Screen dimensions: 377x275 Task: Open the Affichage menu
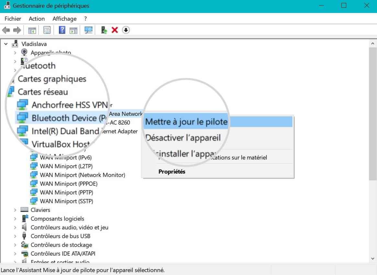(x=64, y=19)
